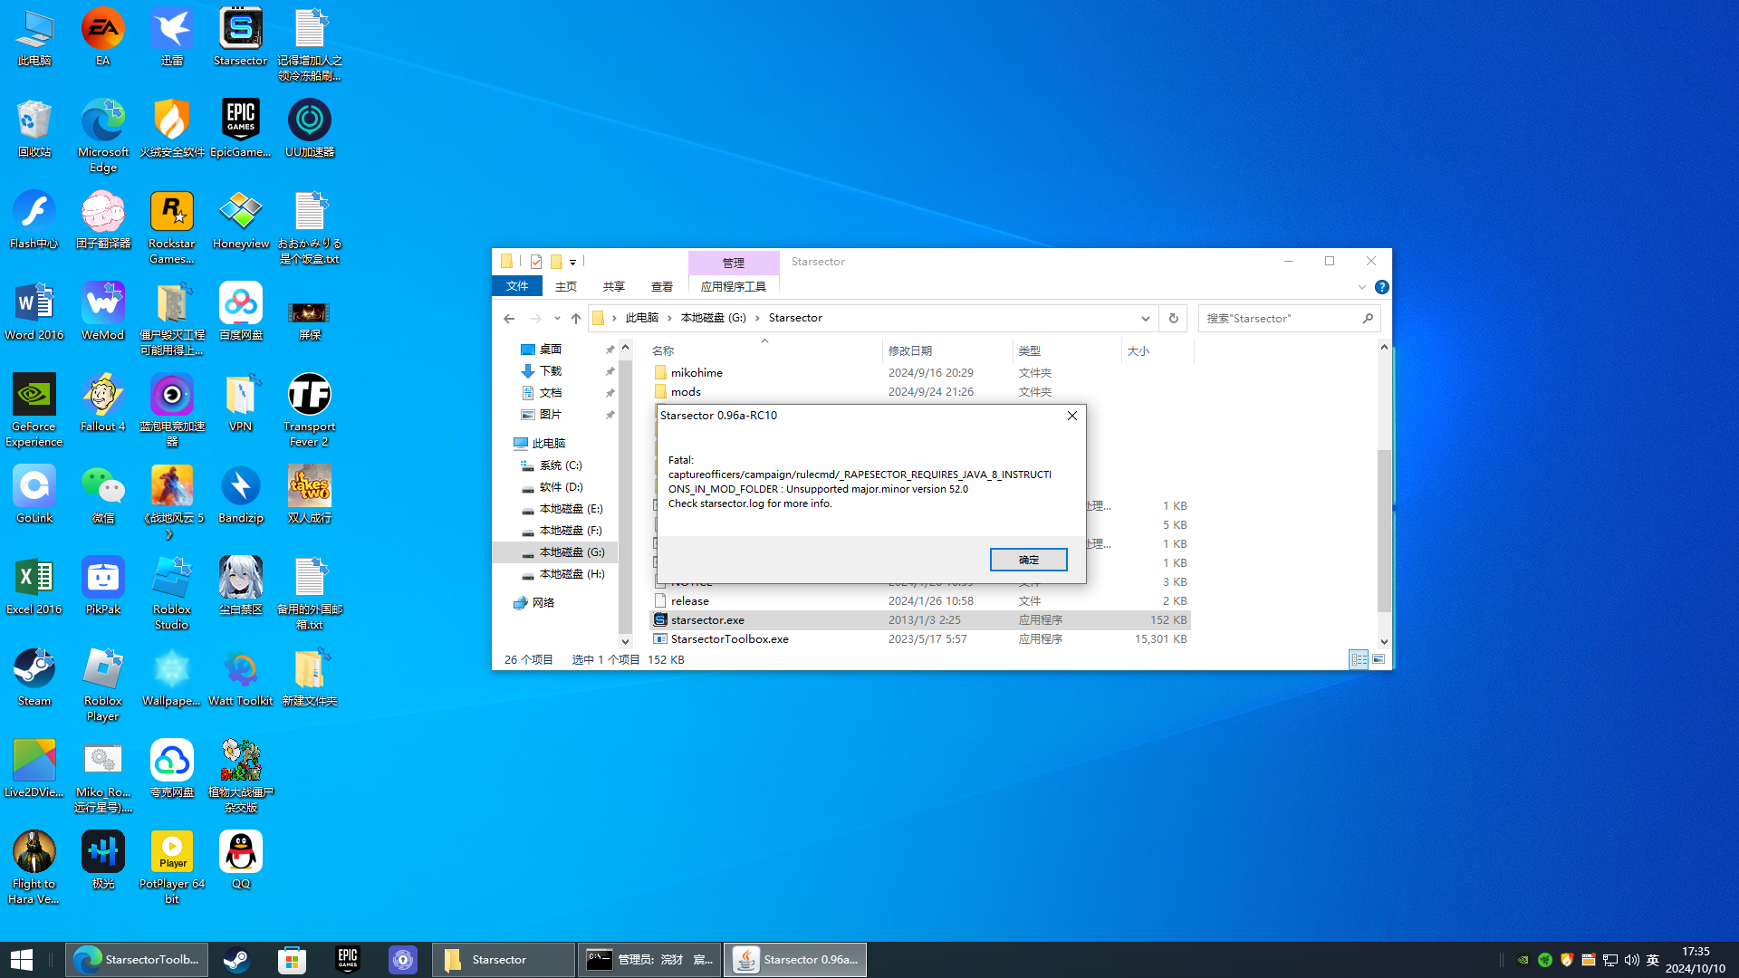Open Microsoft Store taskbar icon
Viewport: 1739px width, 978px height.
coord(292,960)
